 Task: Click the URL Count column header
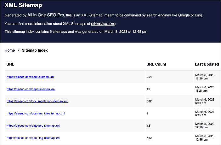(x=156, y=64)
